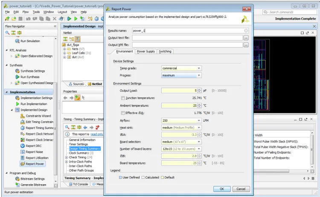Screen dimensions: 320x197
Task: Open browse button for Output text file
Action: point(246,38)
